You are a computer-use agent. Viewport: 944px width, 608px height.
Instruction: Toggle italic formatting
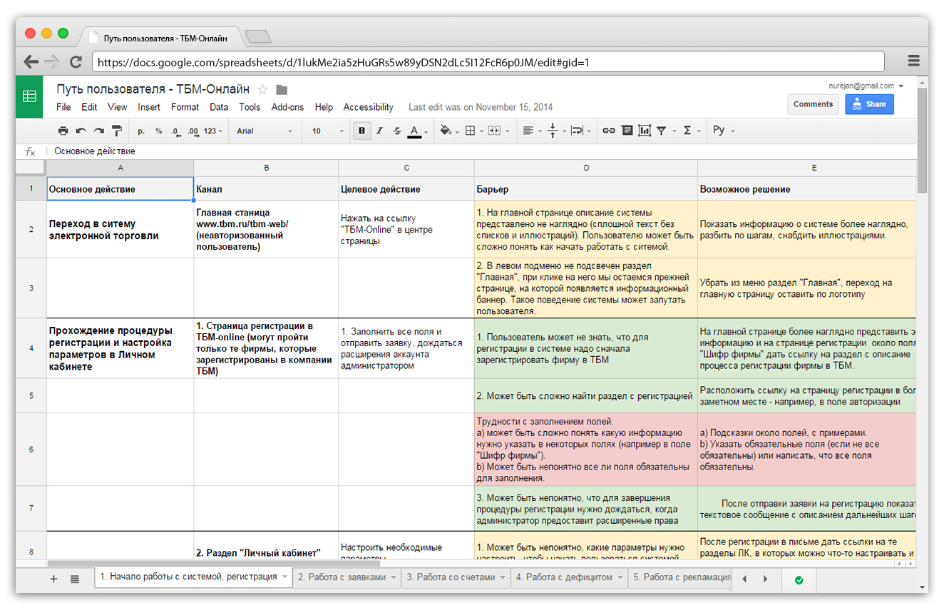(x=379, y=131)
